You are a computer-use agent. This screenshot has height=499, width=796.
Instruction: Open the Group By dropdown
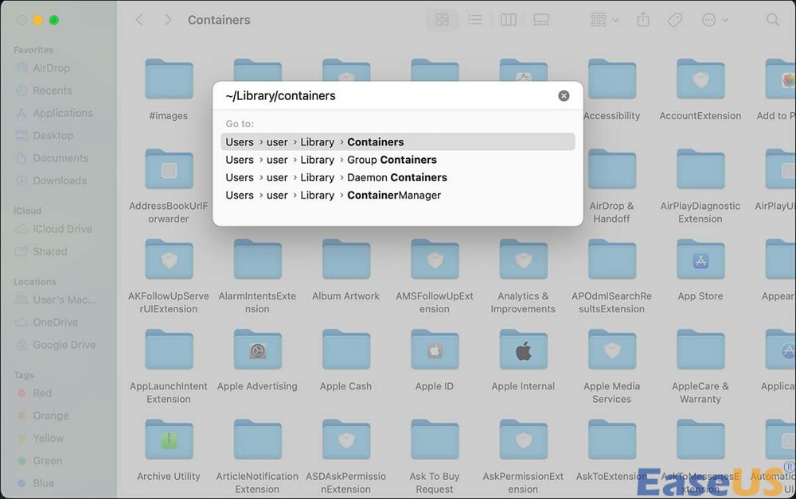606,20
